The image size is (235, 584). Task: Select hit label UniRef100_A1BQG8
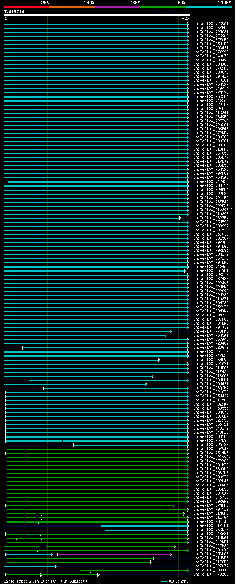(x=211, y=376)
